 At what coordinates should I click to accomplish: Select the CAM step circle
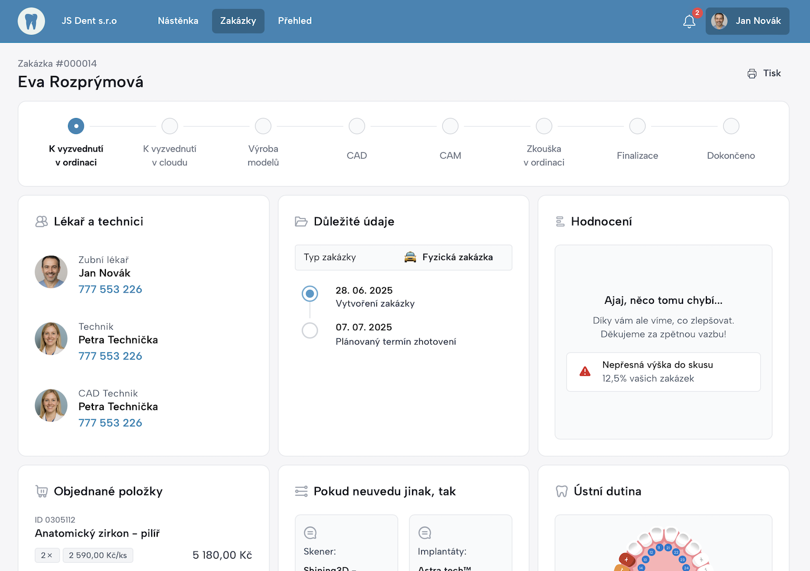pyautogui.click(x=450, y=126)
